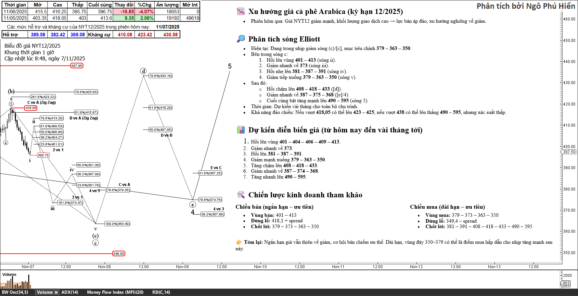Click the 397.50 current price marker on axis
This screenshot has height=296, width=578.
pos(569,152)
